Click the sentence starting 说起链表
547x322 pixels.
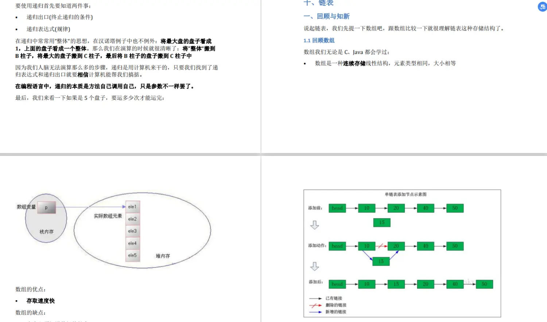click(404, 28)
